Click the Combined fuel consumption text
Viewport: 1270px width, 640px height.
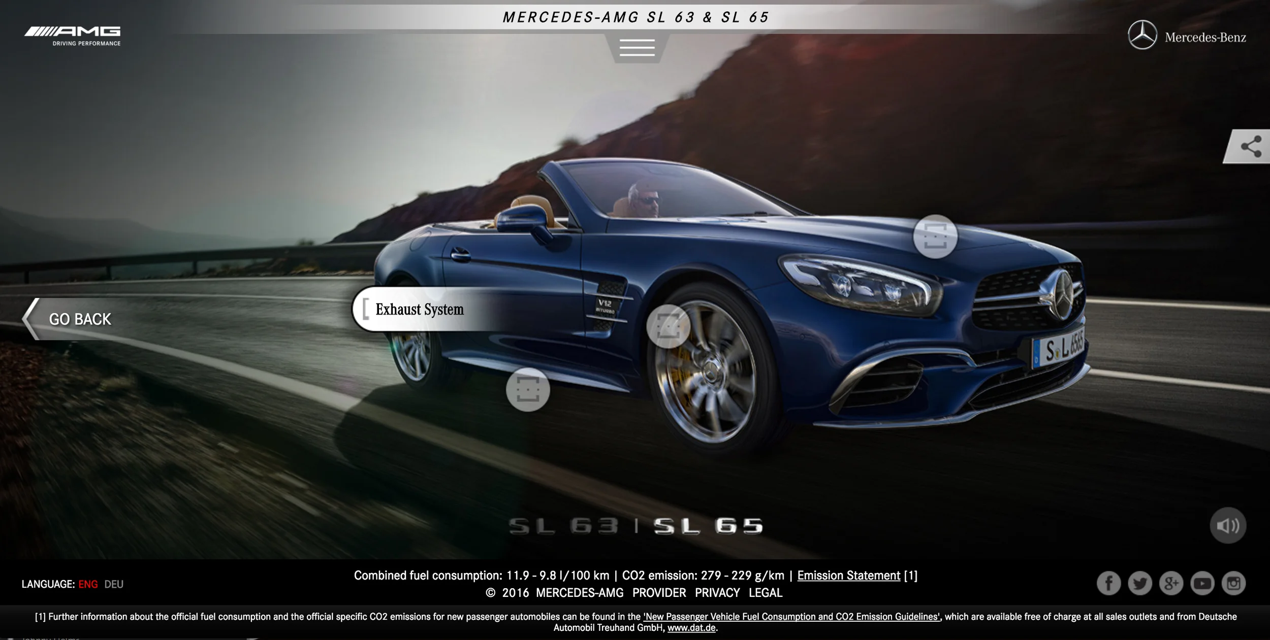[x=482, y=575]
